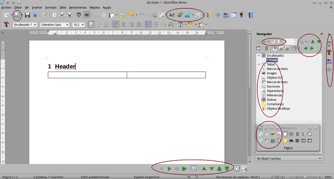Screen dimensions: 334x179
Task: Click the Print icon in toolbar
Action: pyautogui.click(x=62, y=15)
